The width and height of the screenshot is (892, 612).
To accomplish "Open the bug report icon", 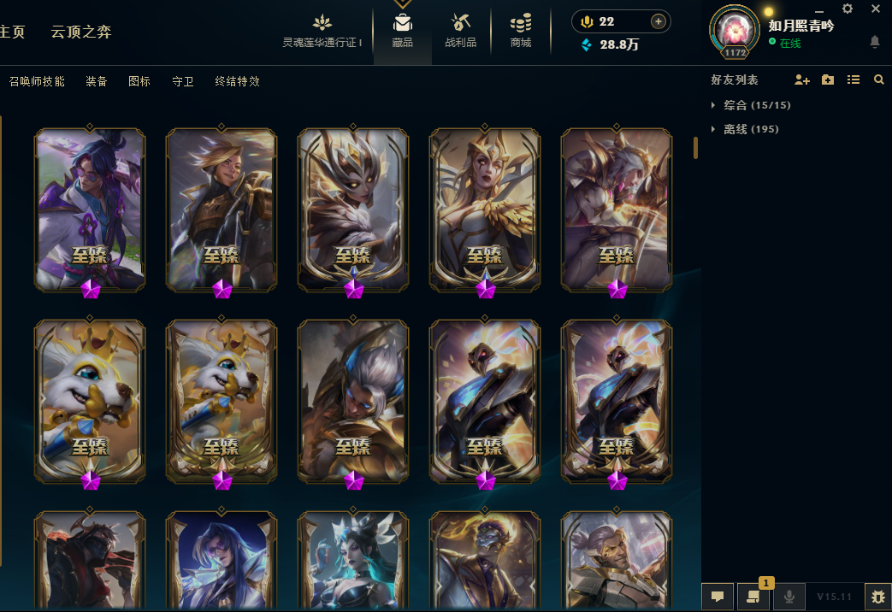I will pos(877,597).
